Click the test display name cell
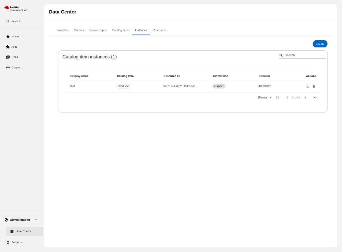 [x=72, y=86]
